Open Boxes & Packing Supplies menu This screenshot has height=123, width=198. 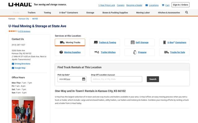[115, 13]
